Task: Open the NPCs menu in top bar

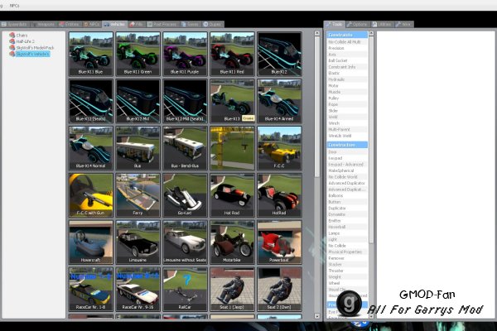Action: point(14,6)
